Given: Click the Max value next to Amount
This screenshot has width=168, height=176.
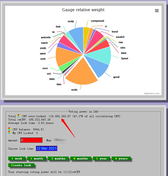Looking at the screenshot, I should pyautogui.click(x=59, y=140).
